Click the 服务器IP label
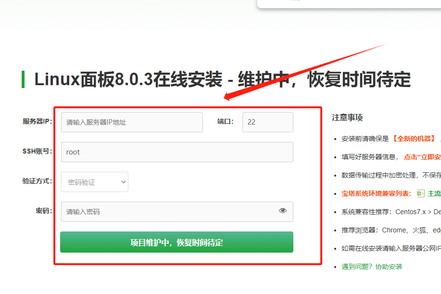Viewport: 441px width, 294px height. tap(37, 121)
